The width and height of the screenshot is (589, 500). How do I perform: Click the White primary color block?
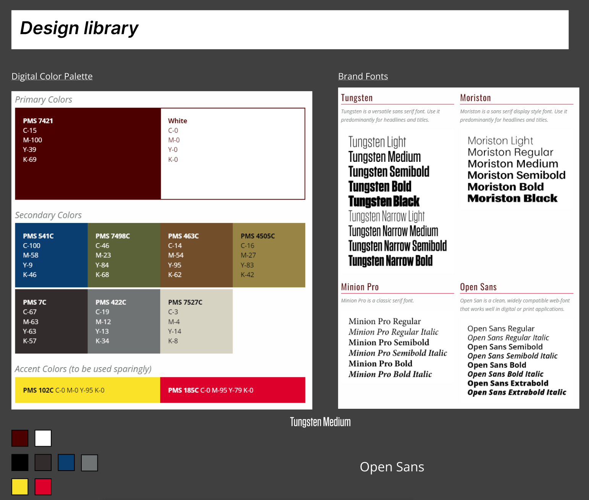coord(233,153)
